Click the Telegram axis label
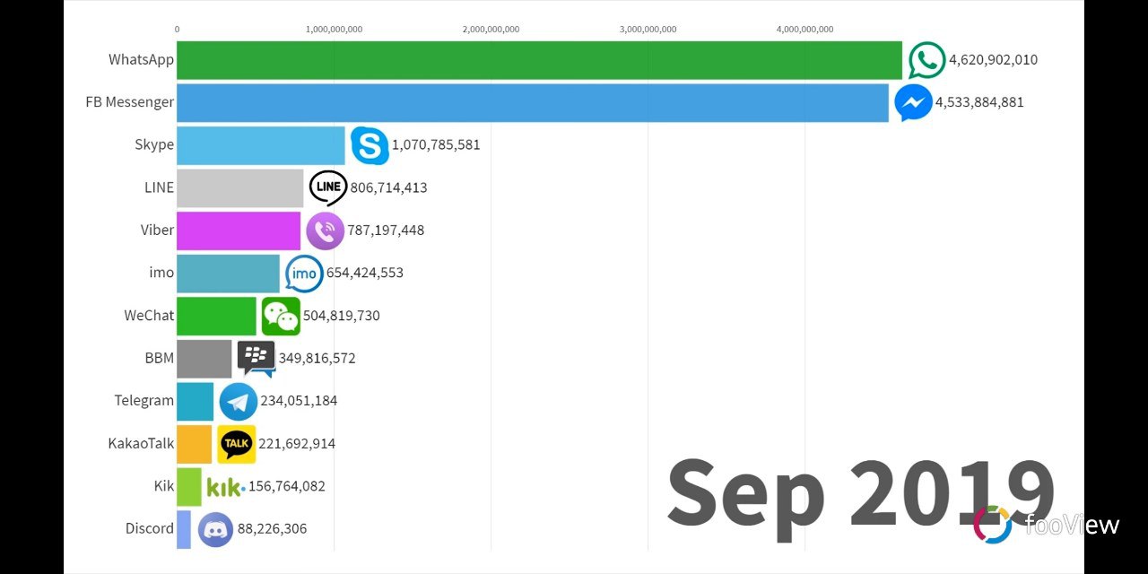This screenshot has width=1148, height=574. click(143, 402)
